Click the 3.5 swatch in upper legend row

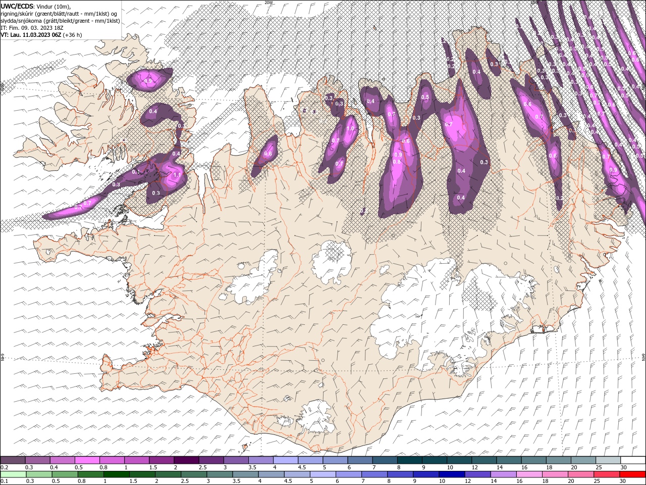pos(261,460)
